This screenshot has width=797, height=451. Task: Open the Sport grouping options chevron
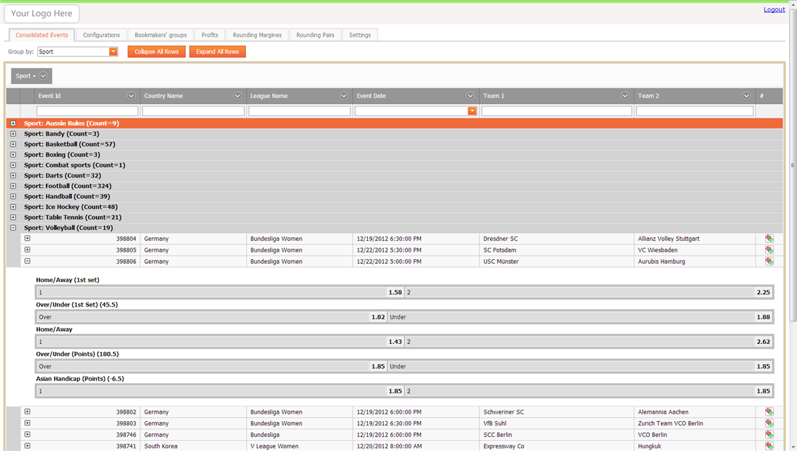pyautogui.click(x=42, y=76)
